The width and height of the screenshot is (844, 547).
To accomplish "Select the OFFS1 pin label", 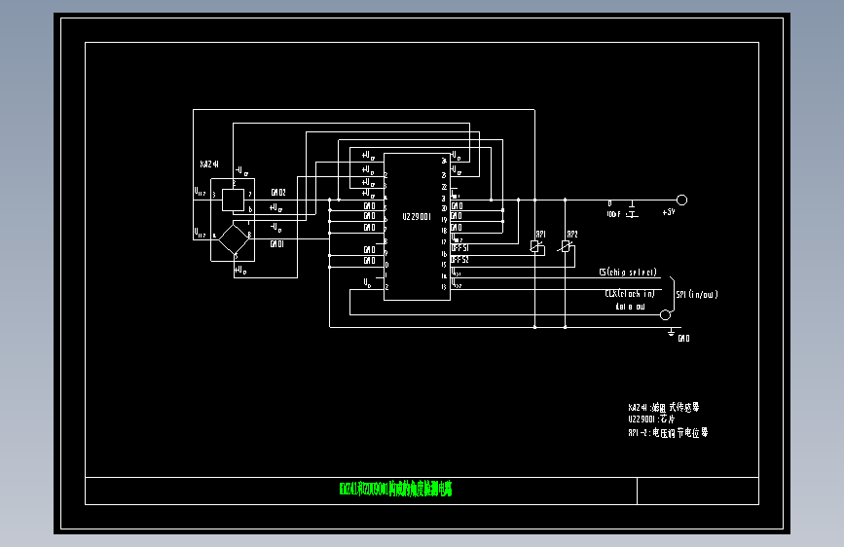I will pyautogui.click(x=459, y=248).
